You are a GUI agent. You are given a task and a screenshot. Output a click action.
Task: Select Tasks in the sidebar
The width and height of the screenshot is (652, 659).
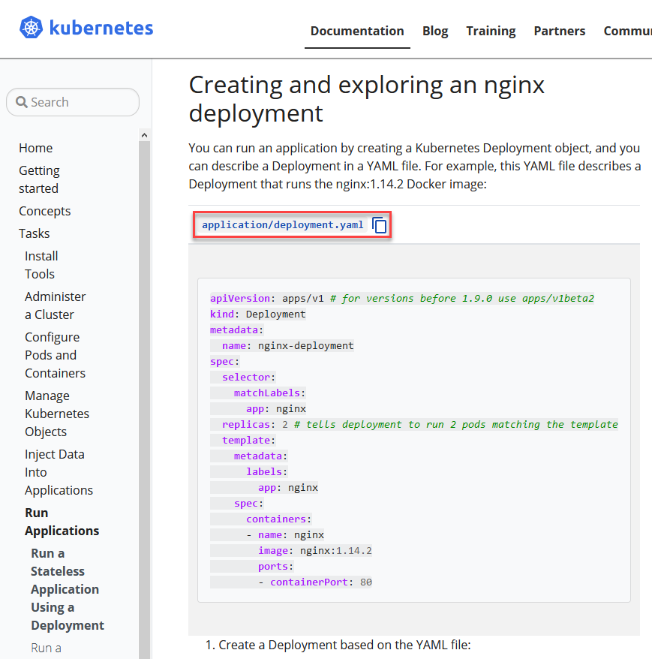click(x=34, y=233)
